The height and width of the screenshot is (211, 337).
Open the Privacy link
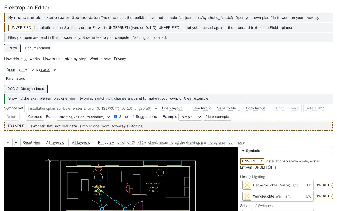pyautogui.click(x=120, y=59)
